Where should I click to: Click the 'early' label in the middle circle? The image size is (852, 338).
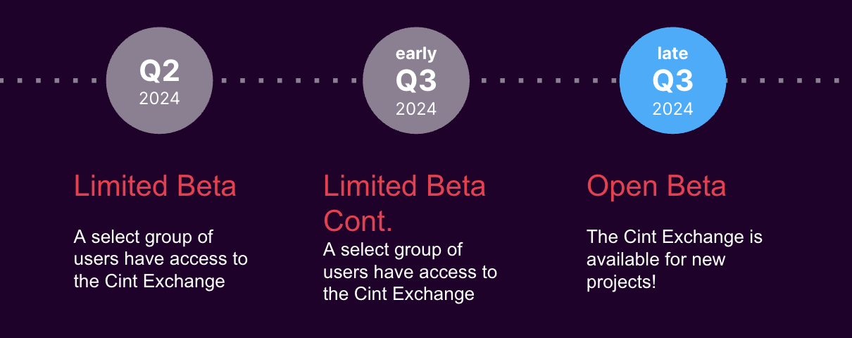pos(416,54)
